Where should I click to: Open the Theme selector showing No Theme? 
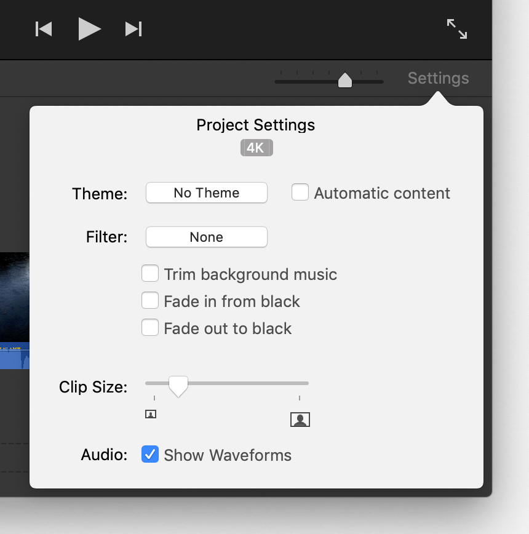207,193
